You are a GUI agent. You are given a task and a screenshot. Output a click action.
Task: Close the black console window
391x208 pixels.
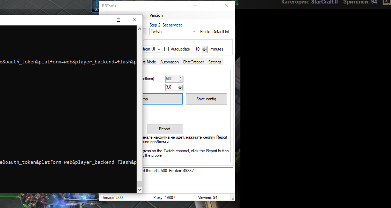134,20
